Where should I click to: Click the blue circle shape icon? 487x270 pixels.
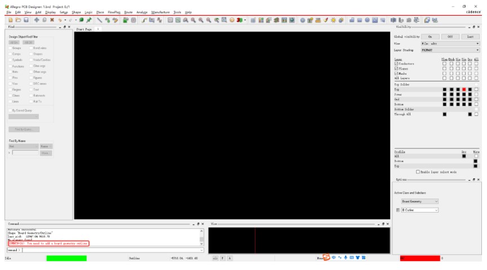[367, 20]
